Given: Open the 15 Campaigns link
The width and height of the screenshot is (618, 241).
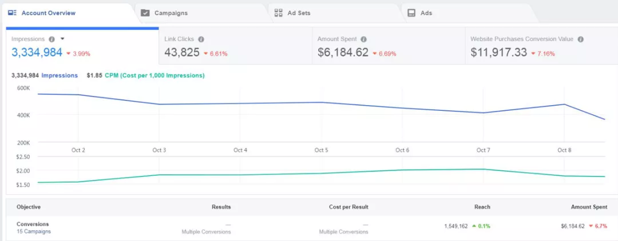Looking at the screenshot, I should (x=34, y=231).
